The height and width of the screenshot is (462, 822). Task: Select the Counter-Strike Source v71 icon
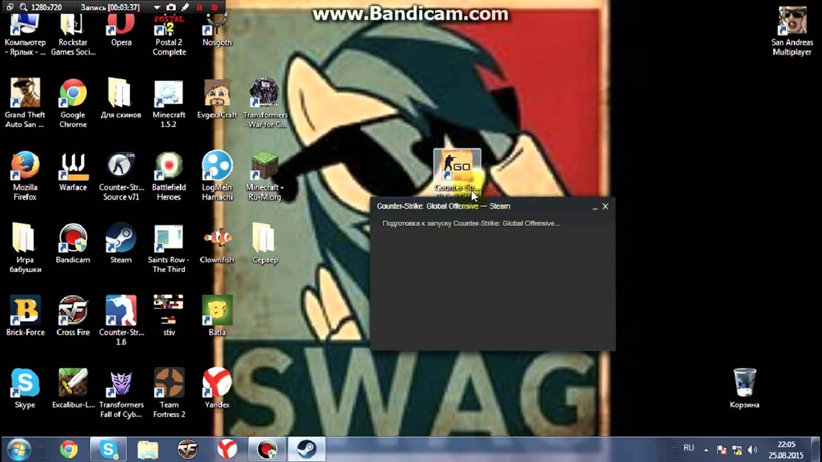tap(121, 176)
